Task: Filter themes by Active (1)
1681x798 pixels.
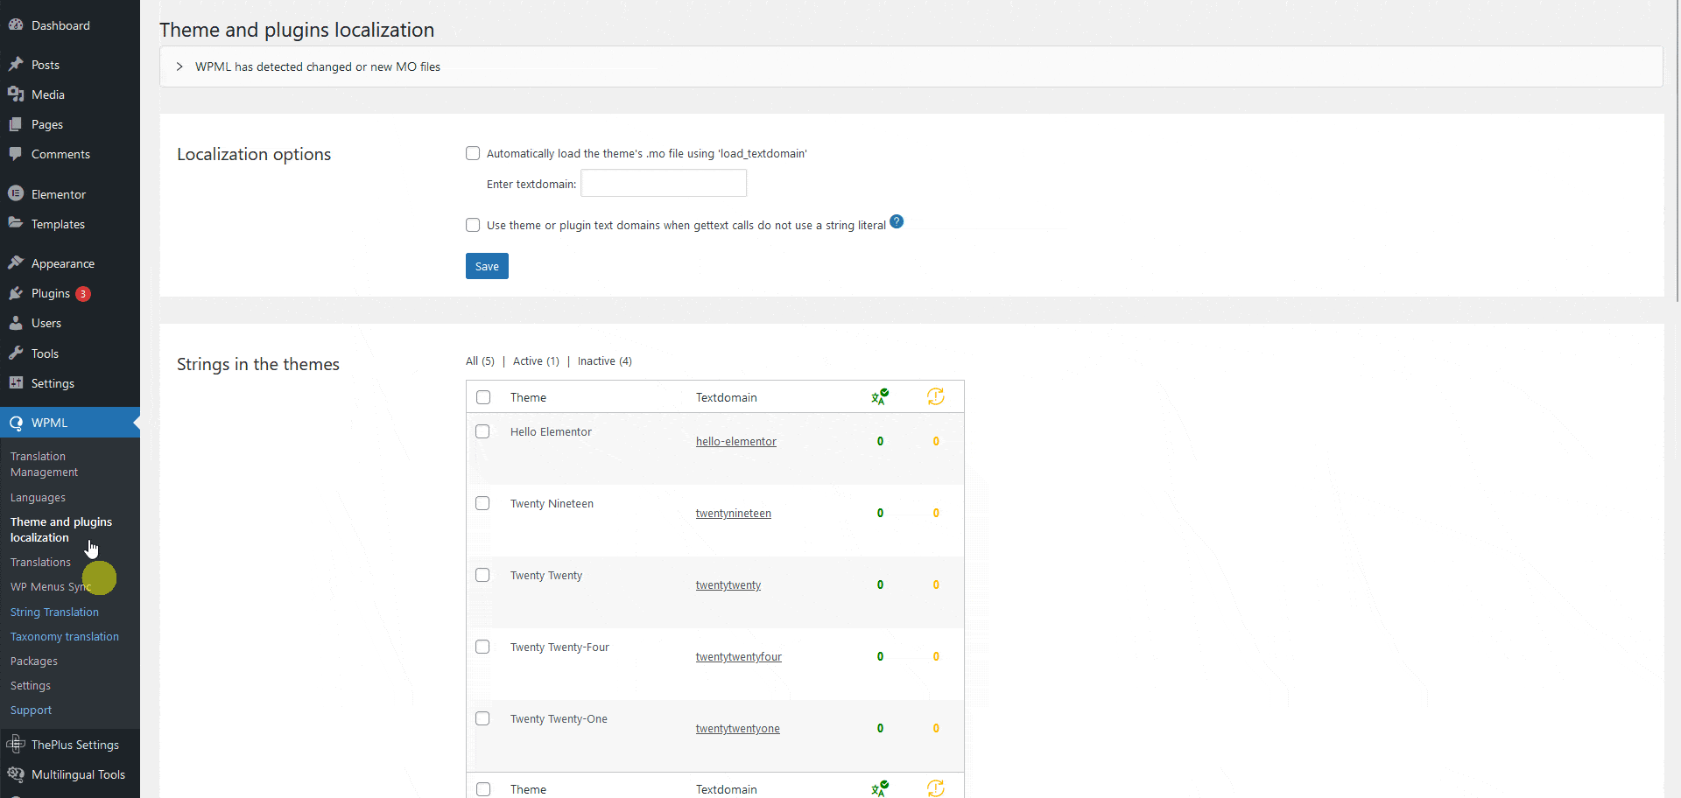Action: coord(536,360)
